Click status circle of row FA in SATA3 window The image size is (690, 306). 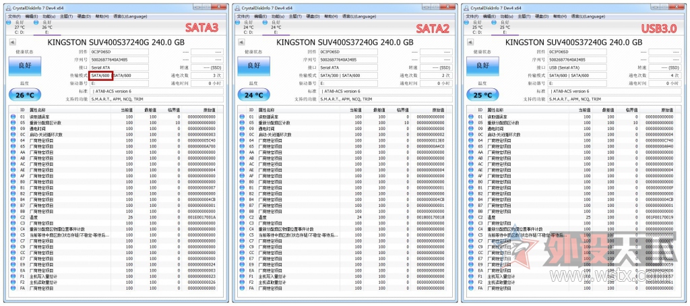tap(13, 288)
